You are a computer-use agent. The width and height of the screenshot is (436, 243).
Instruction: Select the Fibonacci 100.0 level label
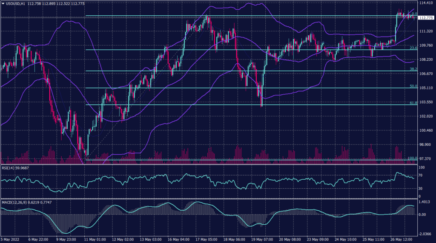pos(411,158)
